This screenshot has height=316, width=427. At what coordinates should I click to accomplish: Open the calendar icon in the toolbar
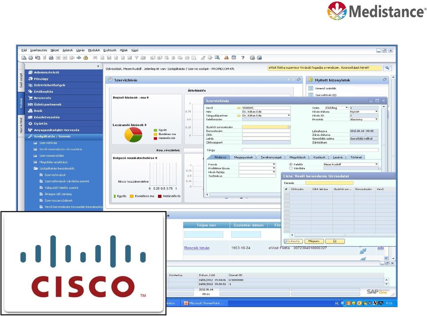click(x=234, y=58)
